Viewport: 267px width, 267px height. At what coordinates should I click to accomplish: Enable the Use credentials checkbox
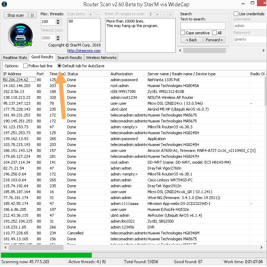236,14
